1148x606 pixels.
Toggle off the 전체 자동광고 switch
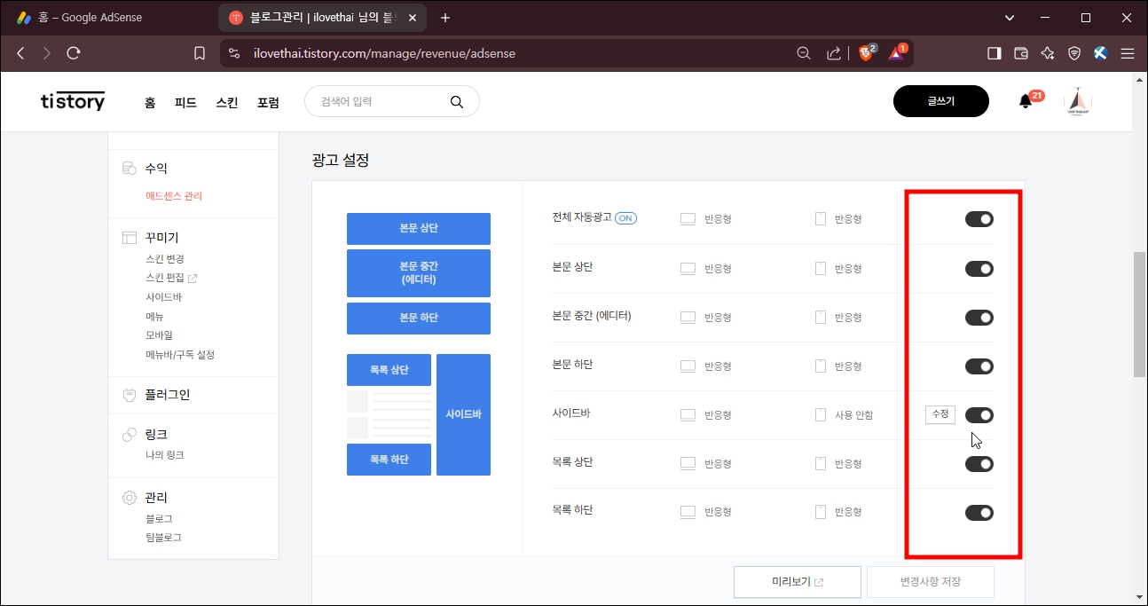click(x=979, y=218)
